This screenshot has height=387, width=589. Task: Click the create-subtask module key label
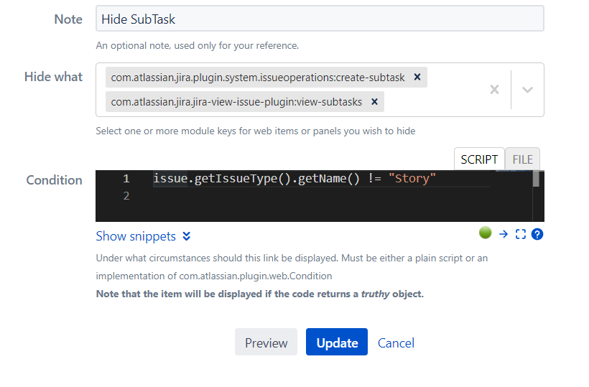pyautogui.click(x=258, y=77)
